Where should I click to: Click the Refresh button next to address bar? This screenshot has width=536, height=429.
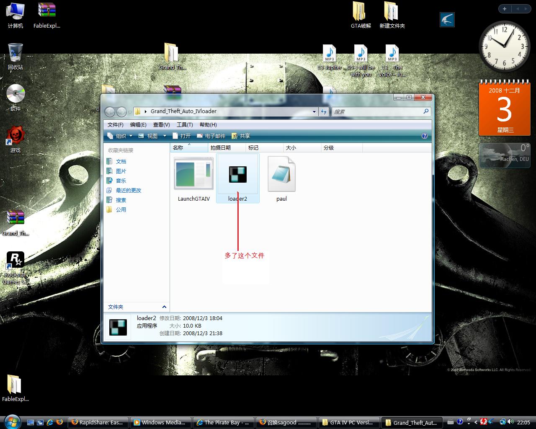point(324,111)
